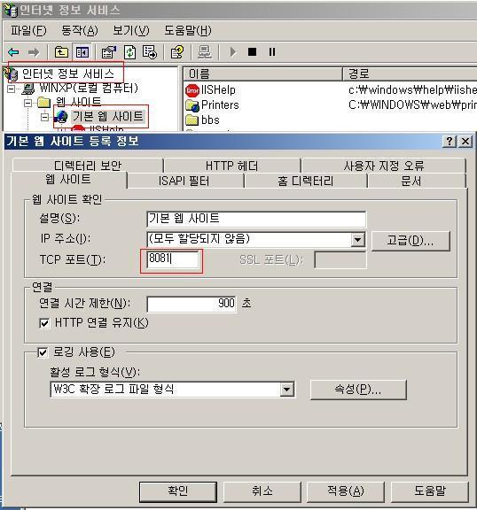The image size is (477, 510).
Task: Toggle HTTP 연결 유지 checkbox
Action: pos(44,323)
